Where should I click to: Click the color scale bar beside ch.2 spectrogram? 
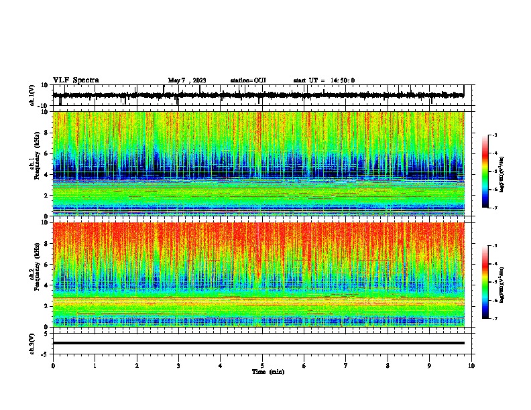(485, 282)
